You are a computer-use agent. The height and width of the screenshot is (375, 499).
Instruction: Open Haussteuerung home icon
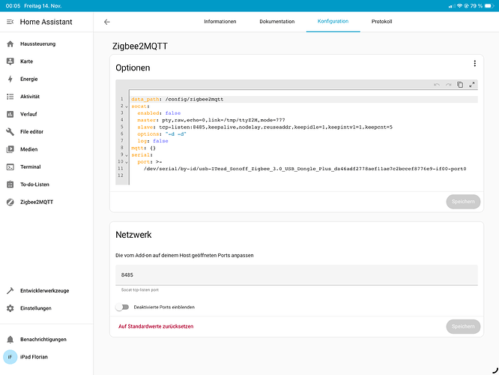(x=10, y=44)
